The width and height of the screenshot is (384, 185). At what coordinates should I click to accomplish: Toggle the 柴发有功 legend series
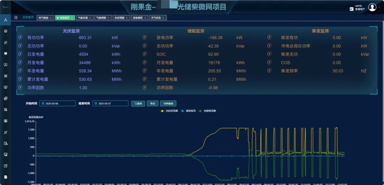(188, 111)
